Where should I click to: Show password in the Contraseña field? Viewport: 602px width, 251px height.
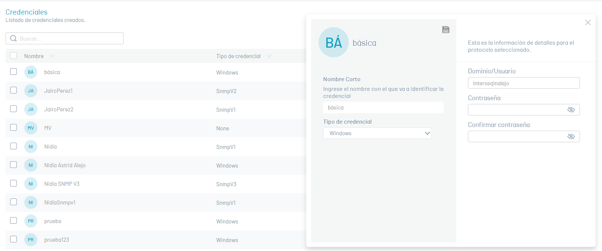[571, 110]
